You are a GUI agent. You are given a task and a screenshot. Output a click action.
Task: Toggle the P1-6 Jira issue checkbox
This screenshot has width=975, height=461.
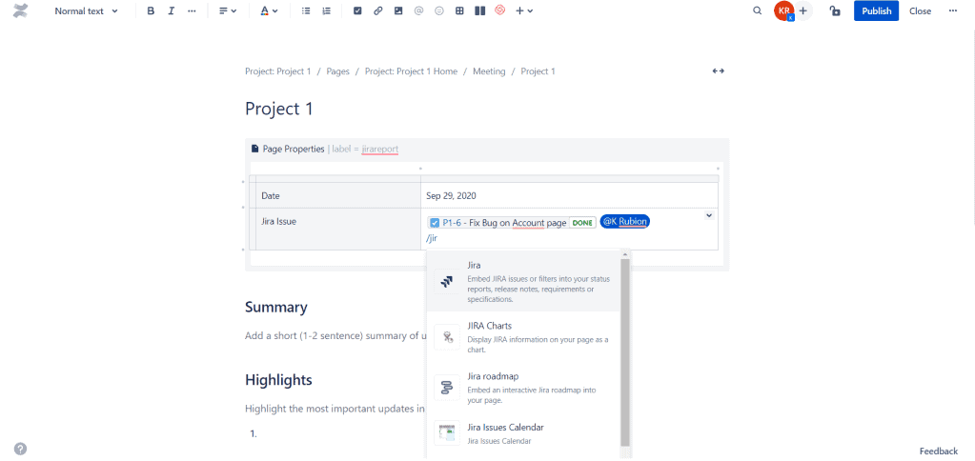tap(435, 223)
